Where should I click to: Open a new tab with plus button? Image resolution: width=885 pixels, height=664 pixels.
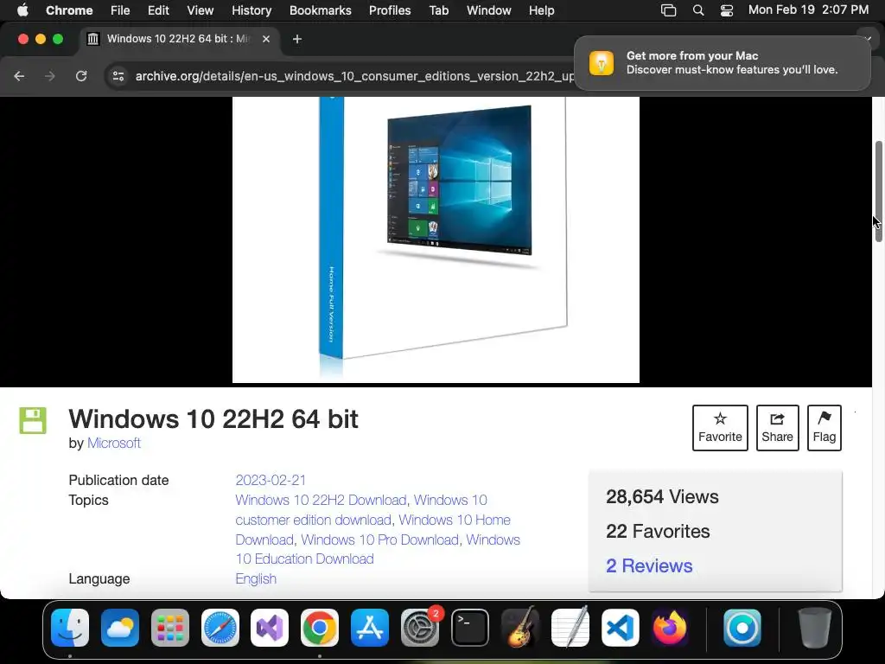[x=297, y=39]
